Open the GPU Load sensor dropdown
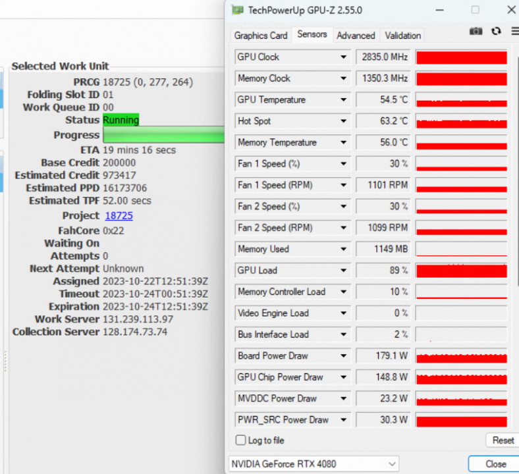519x474 pixels. pos(344,271)
